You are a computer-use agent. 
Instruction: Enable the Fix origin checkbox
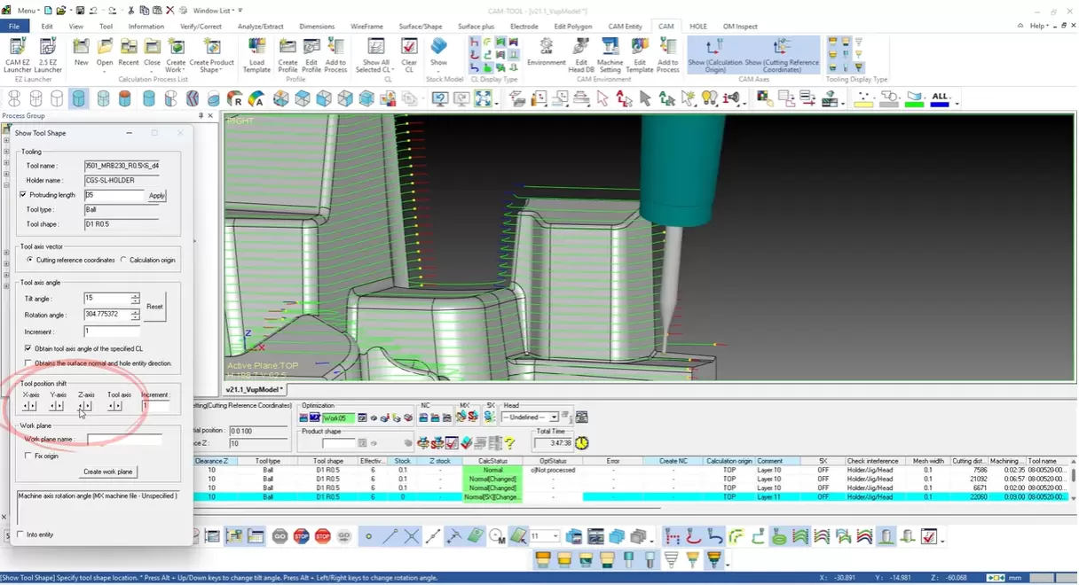pyautogui.click(x=29, y=456)
